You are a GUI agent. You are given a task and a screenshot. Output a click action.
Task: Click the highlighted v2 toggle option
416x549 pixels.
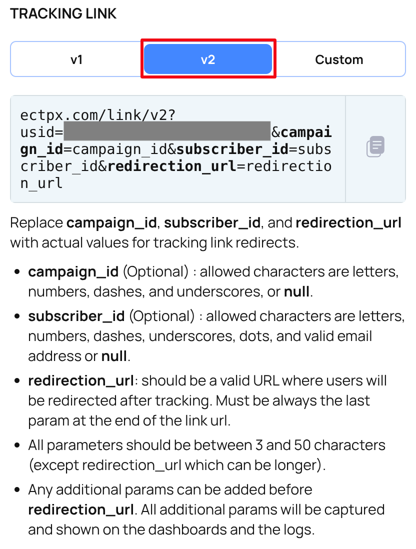click(x=208, y=59)
